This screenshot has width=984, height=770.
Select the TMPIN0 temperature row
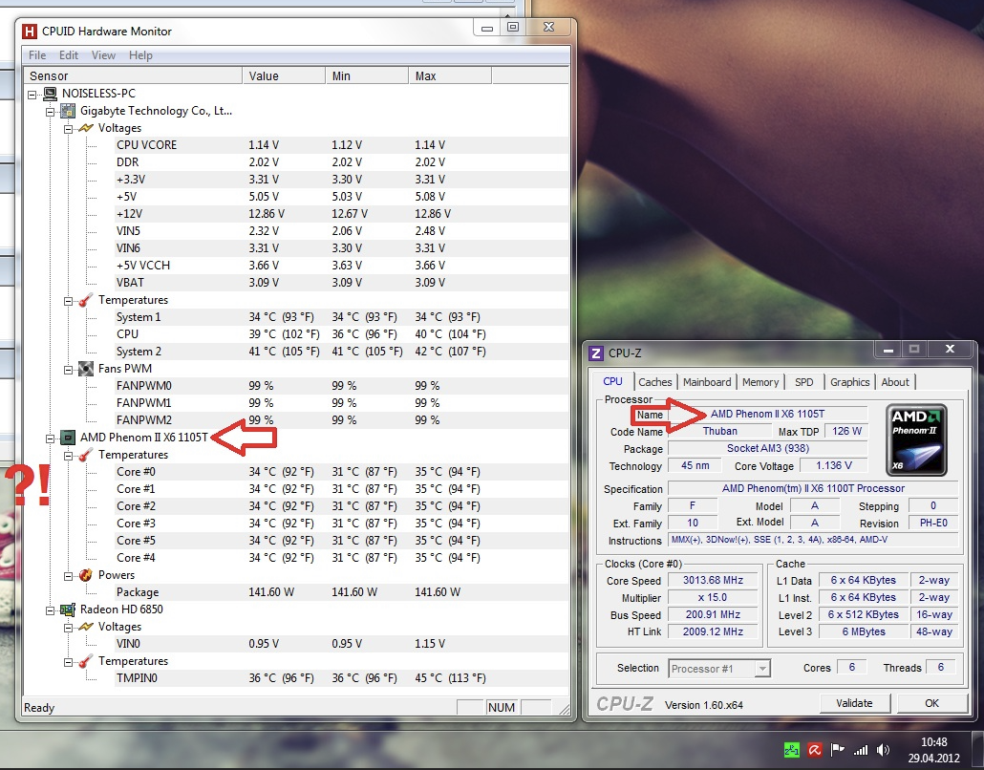click(341, 678)
